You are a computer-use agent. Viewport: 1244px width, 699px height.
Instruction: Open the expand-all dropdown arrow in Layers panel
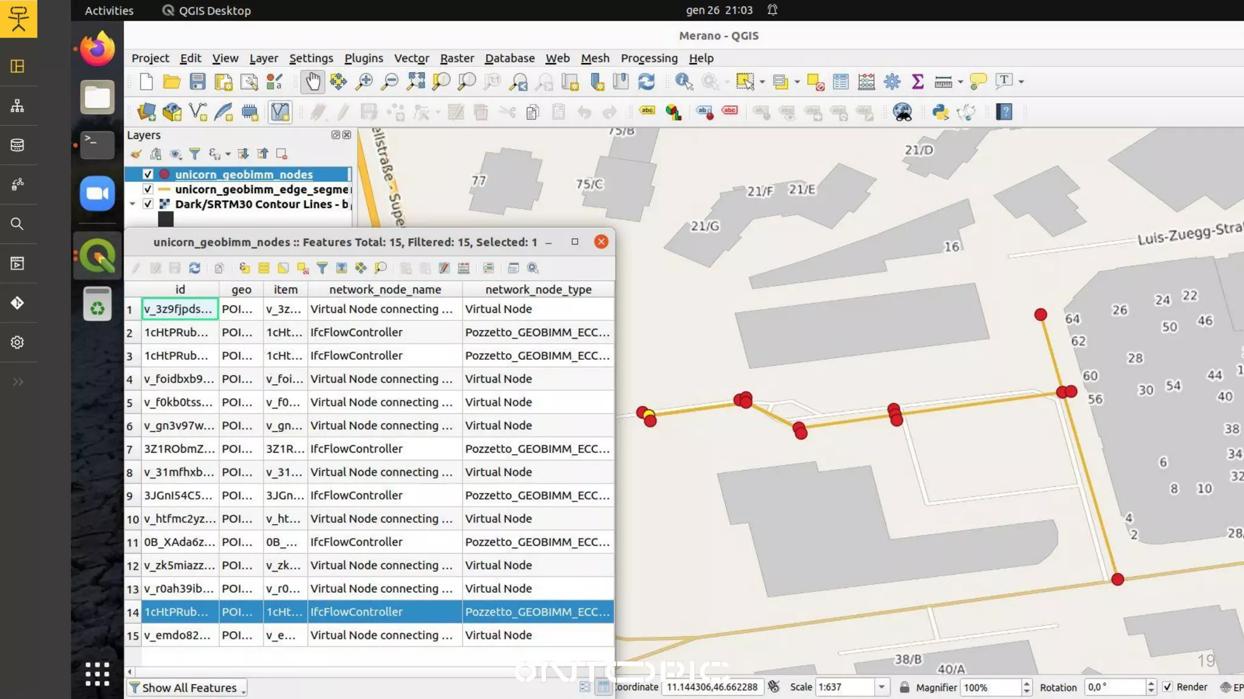[x=228, y=154]
